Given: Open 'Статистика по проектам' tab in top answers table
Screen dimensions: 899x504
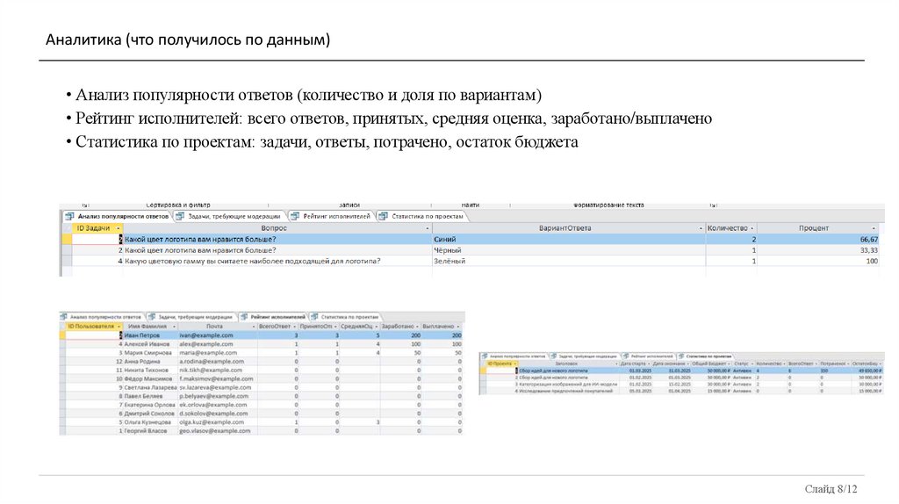Looking at the screenshot, I should coord(421,216).
